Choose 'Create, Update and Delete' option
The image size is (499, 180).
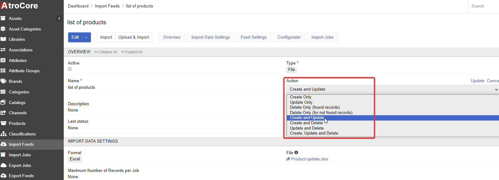tap(314, 133)
